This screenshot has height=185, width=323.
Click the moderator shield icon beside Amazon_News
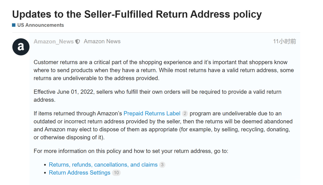pos(77,42)
